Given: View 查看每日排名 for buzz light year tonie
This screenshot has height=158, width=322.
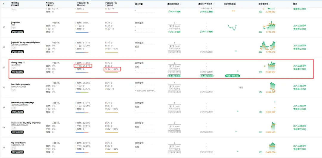Looking at the screenshot, I should pos(300,89).
